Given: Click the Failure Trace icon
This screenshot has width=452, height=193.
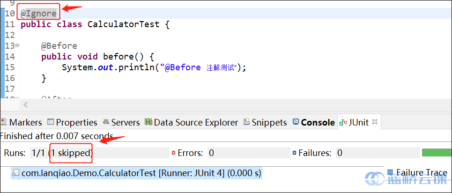Looking at the screenshot, I should 390,172.
